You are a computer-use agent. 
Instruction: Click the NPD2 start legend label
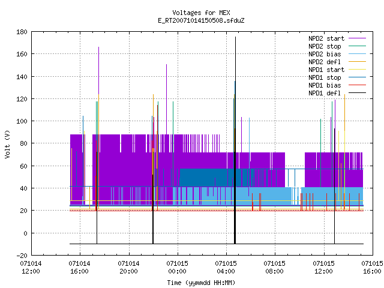(326, 38)
